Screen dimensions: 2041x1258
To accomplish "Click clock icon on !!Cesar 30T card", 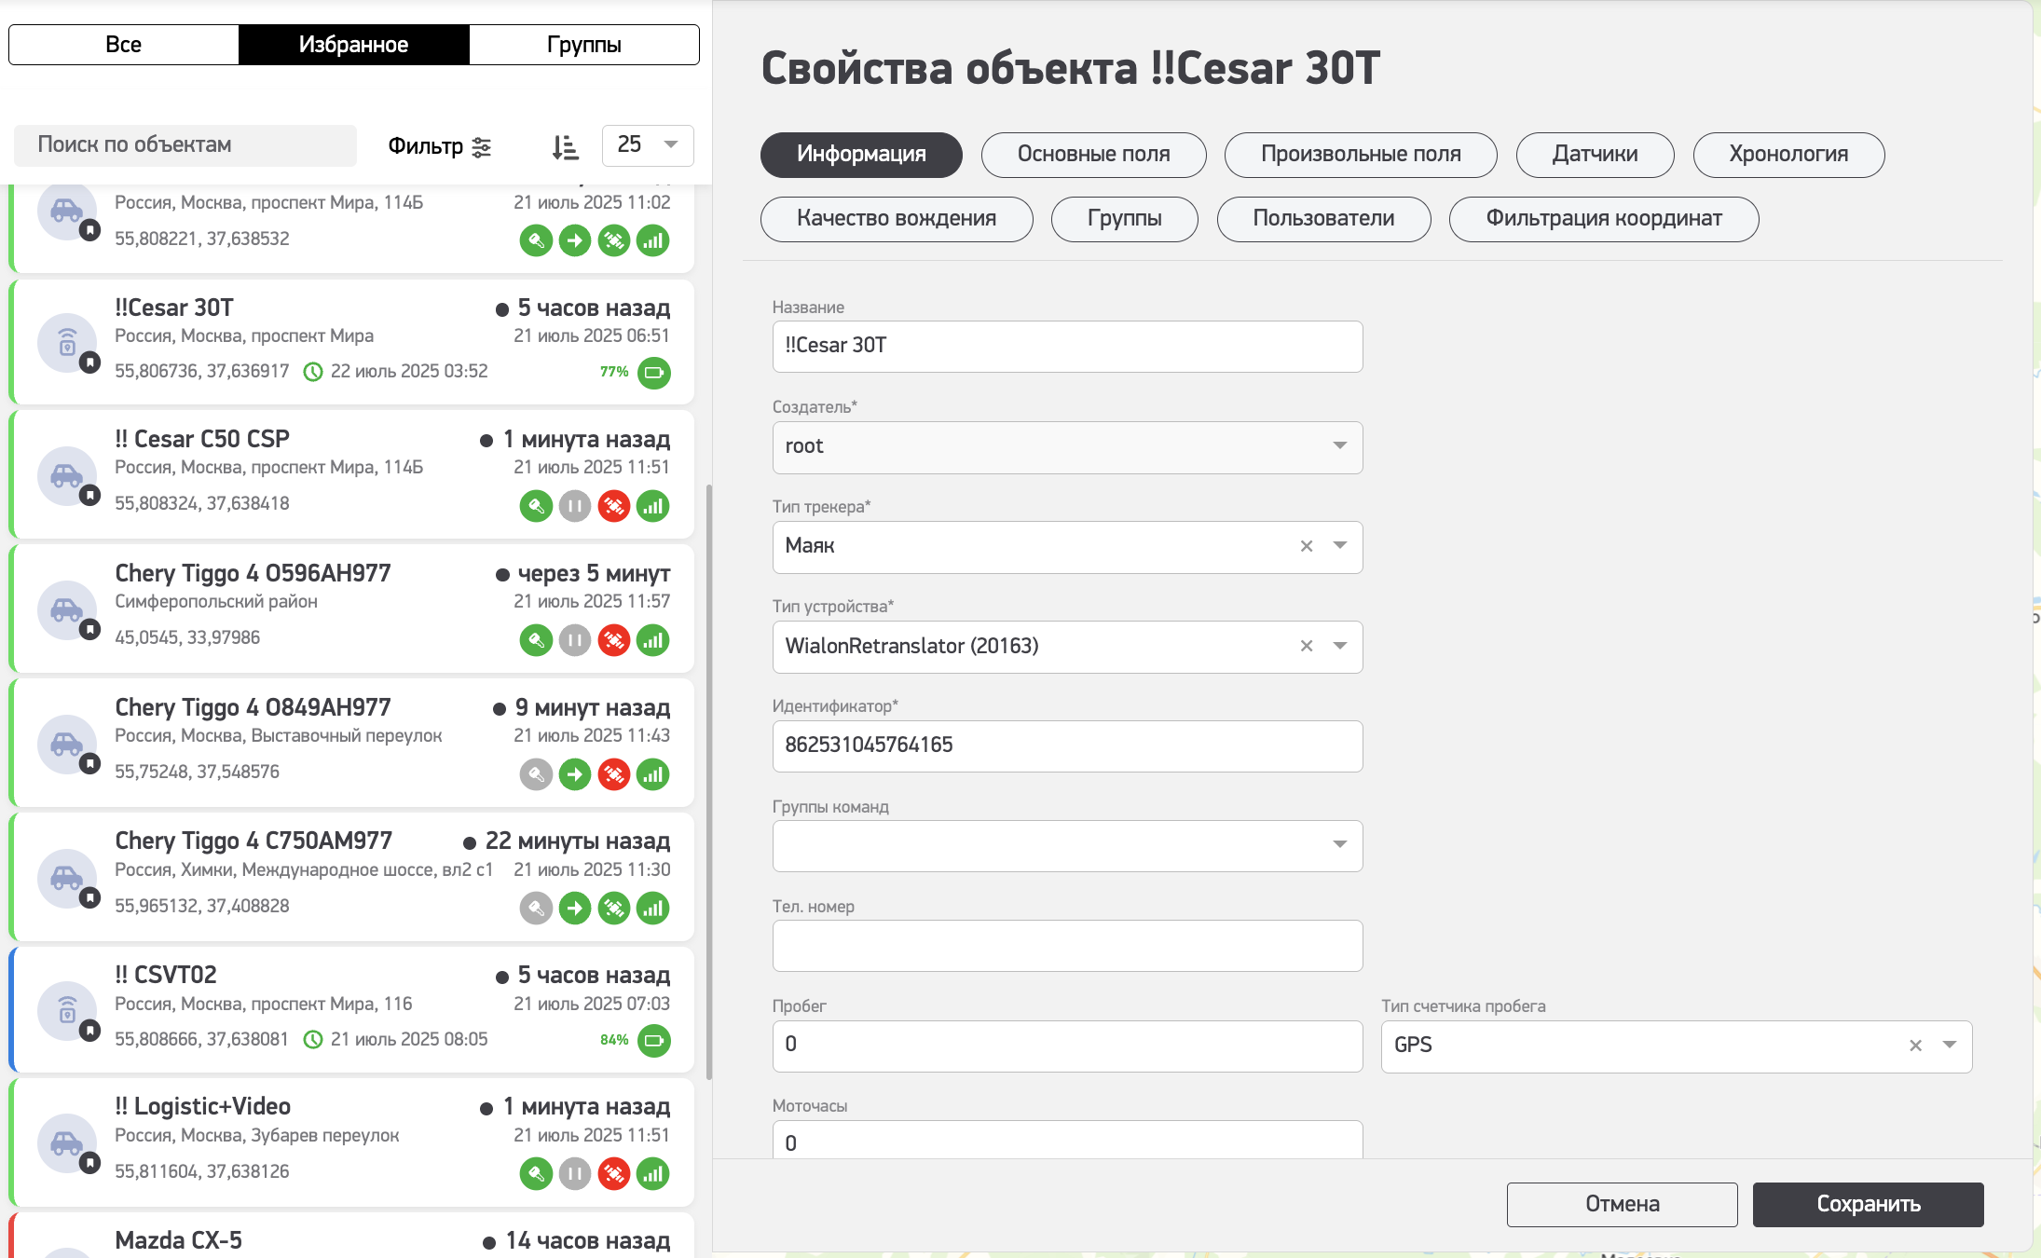I will (x=313, y=372).
